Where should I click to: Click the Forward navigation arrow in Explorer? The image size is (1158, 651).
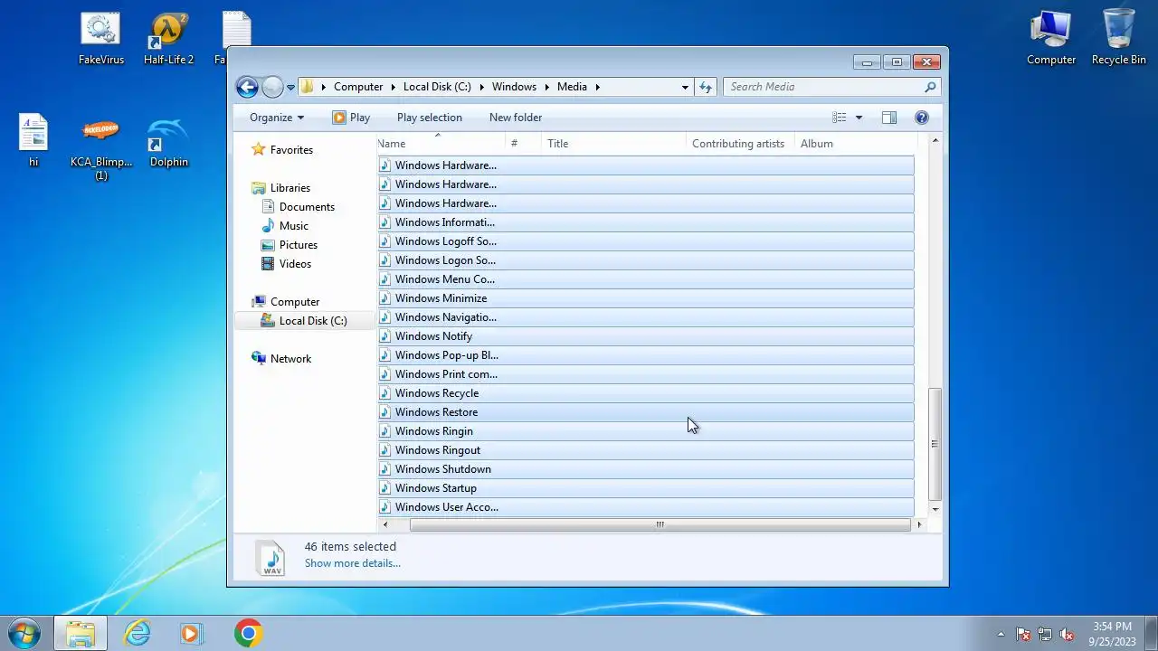(x=272, y=87)
